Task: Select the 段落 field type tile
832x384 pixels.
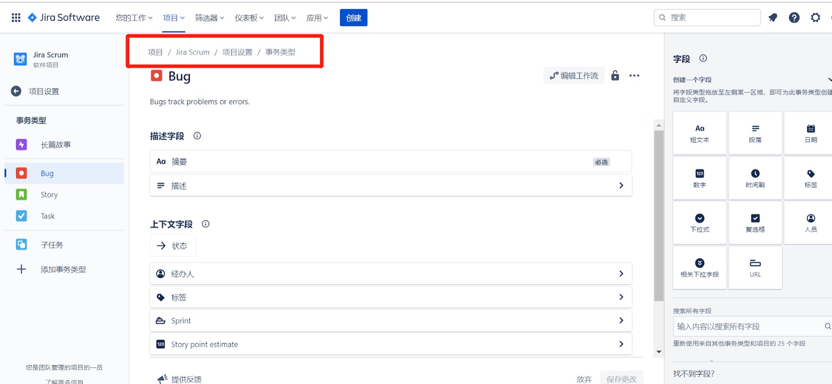Action: (755, 133)
